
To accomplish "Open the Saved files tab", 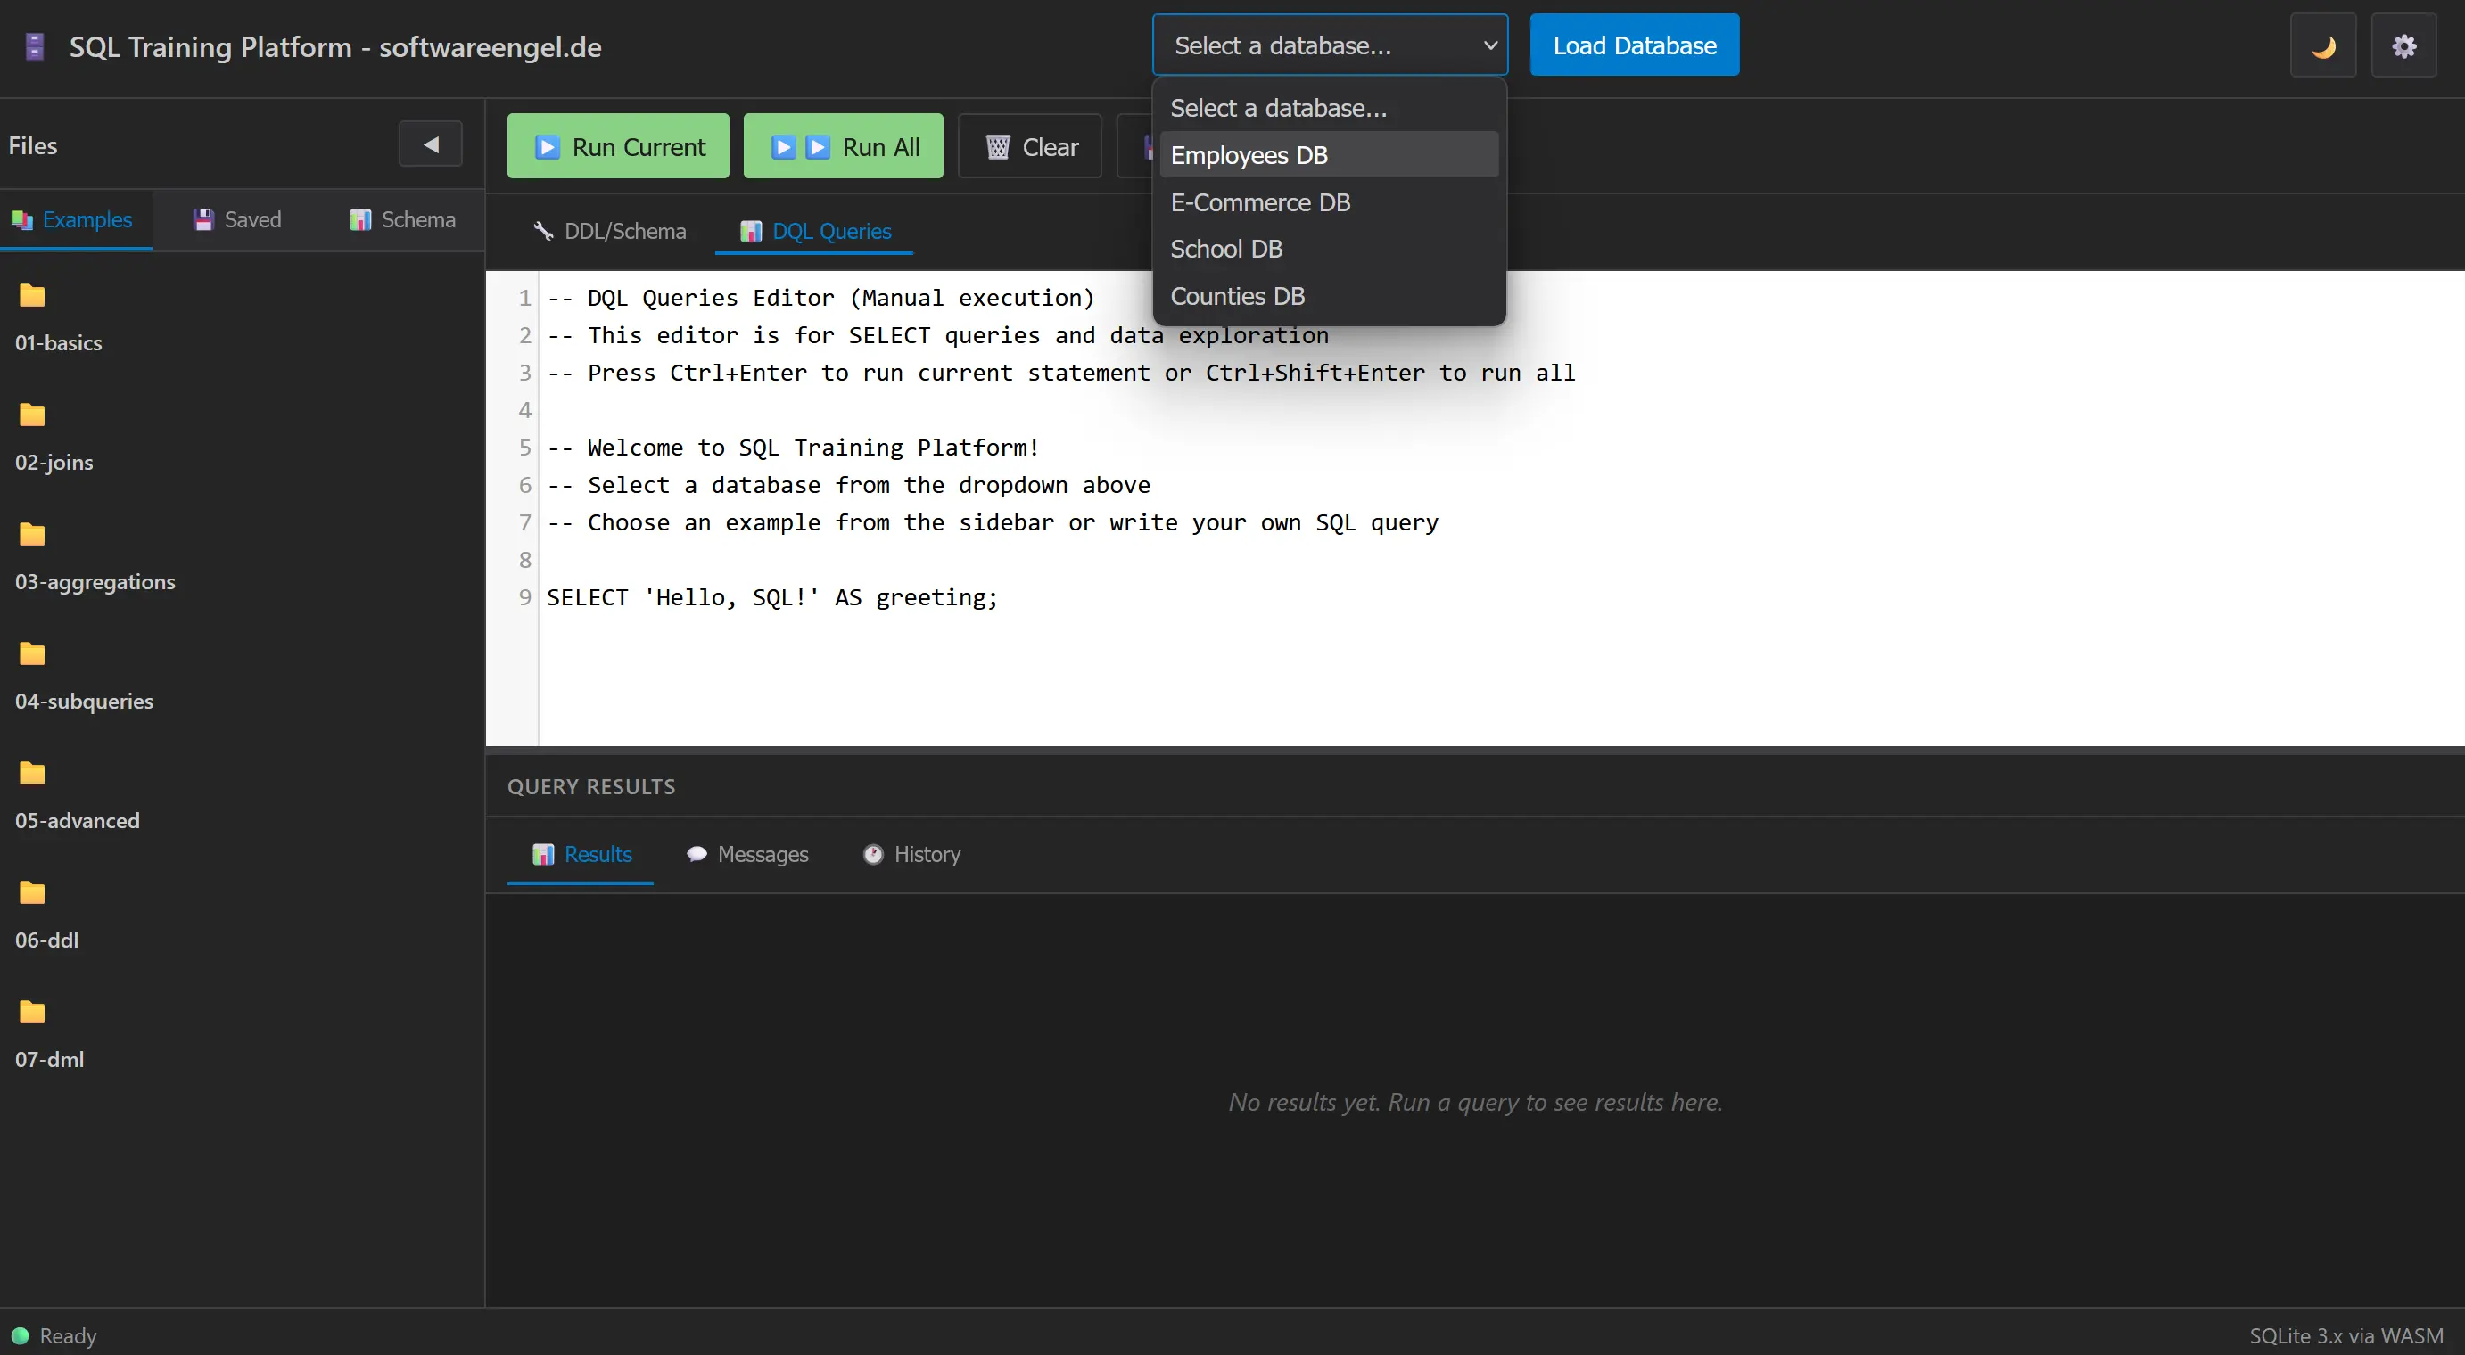I will pyautogui.click(x=237, y=220).
